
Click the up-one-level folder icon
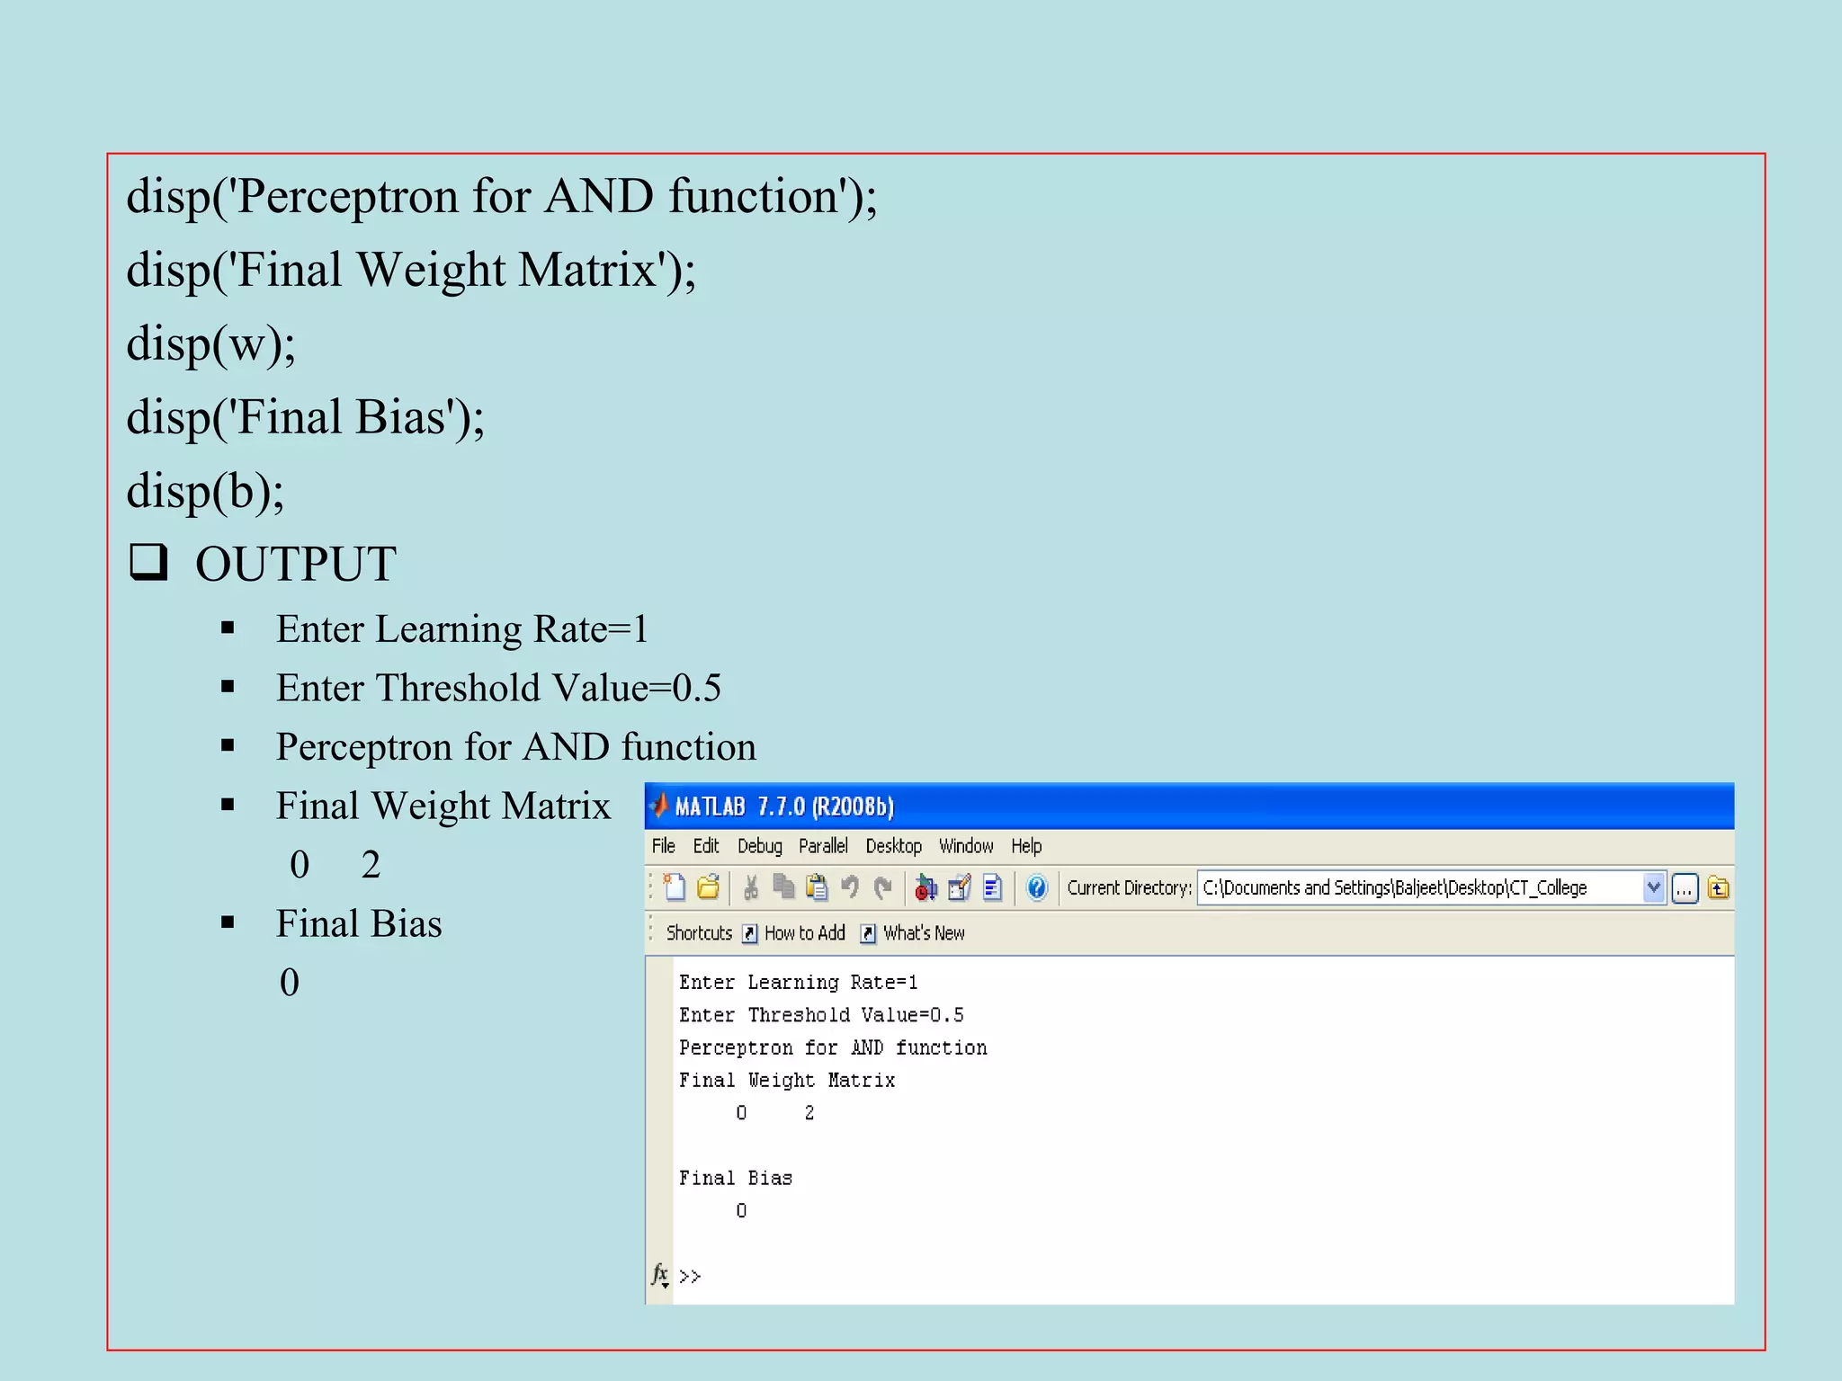point(1718,888)
